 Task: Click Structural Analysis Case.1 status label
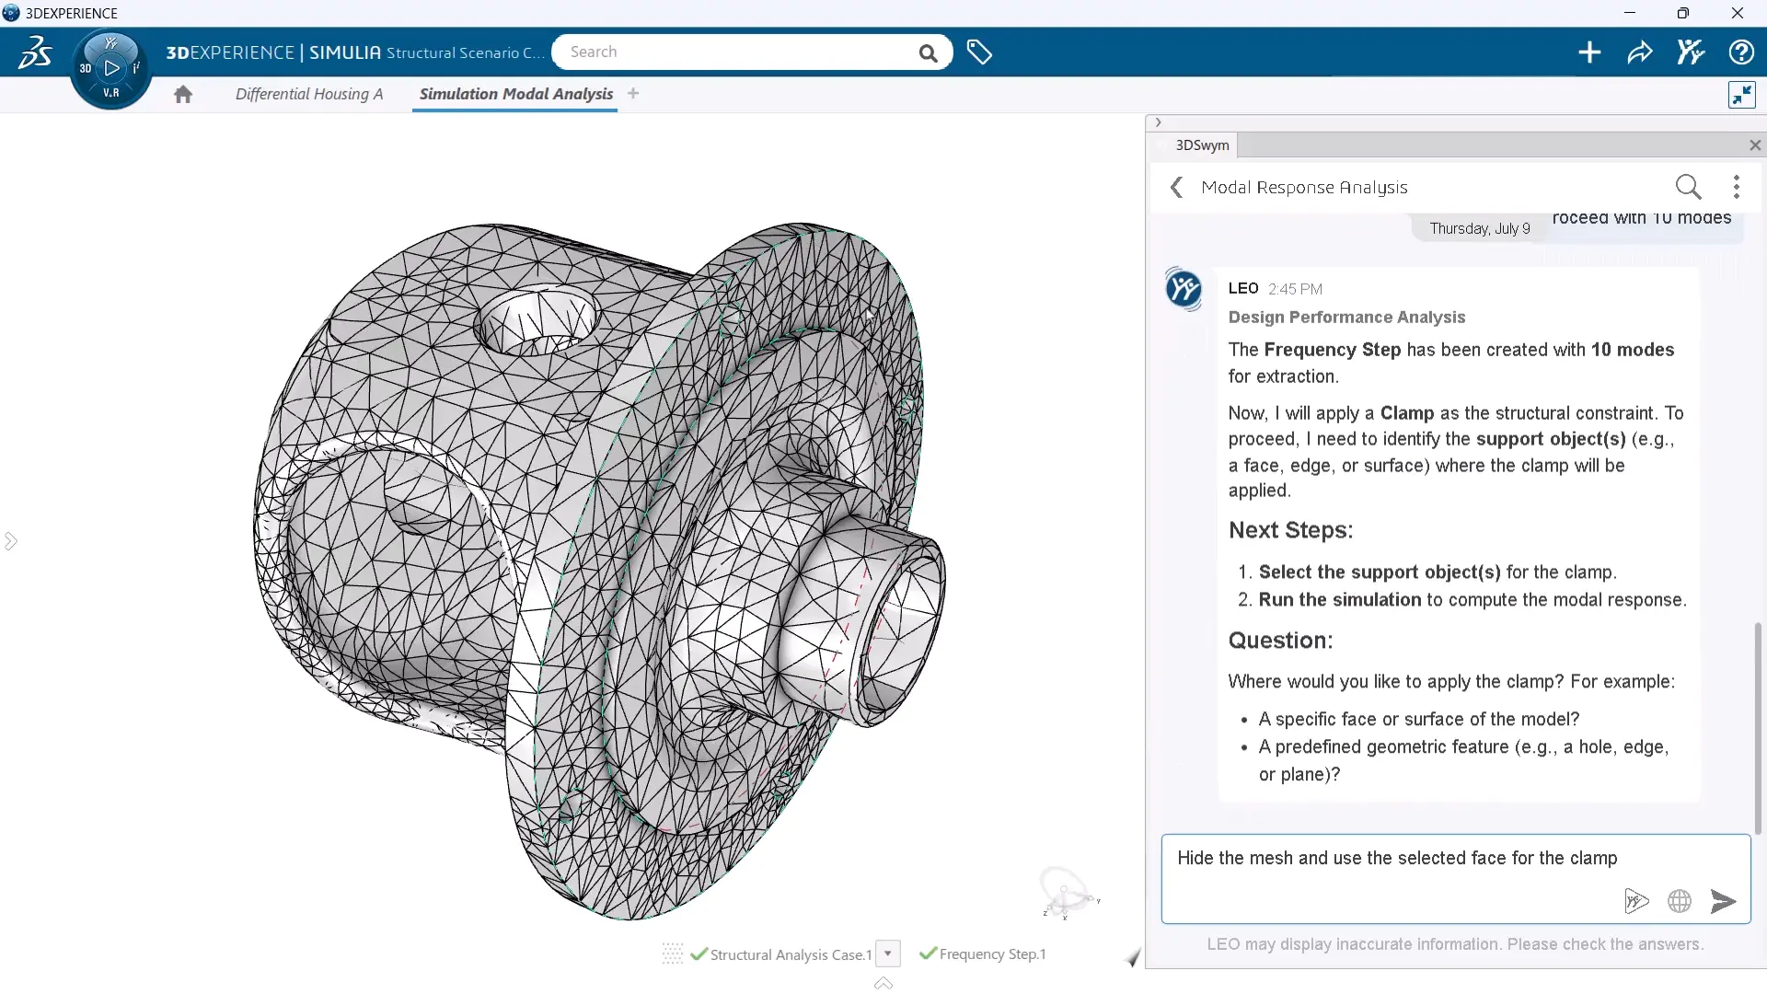[791, 954]
